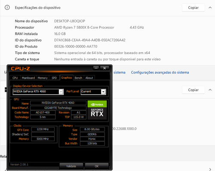Click the CPU-Z logo in title bar
This screenshot has width=215, height=171.
[x=21, y=69]
